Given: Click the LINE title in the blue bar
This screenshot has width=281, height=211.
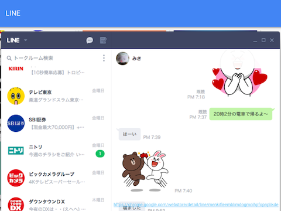Looking at the screenshot, I should pyautogui.click(x=13, y=13).
